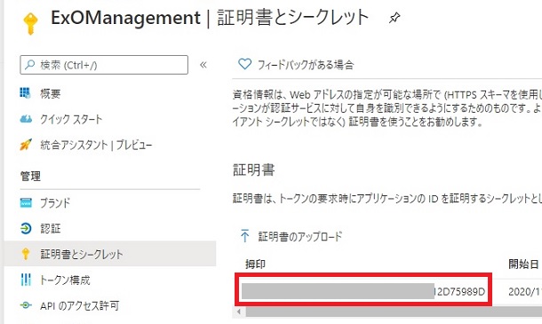
Task: Click horizontal scrollbar left arrow
Action: click(238, 312)
